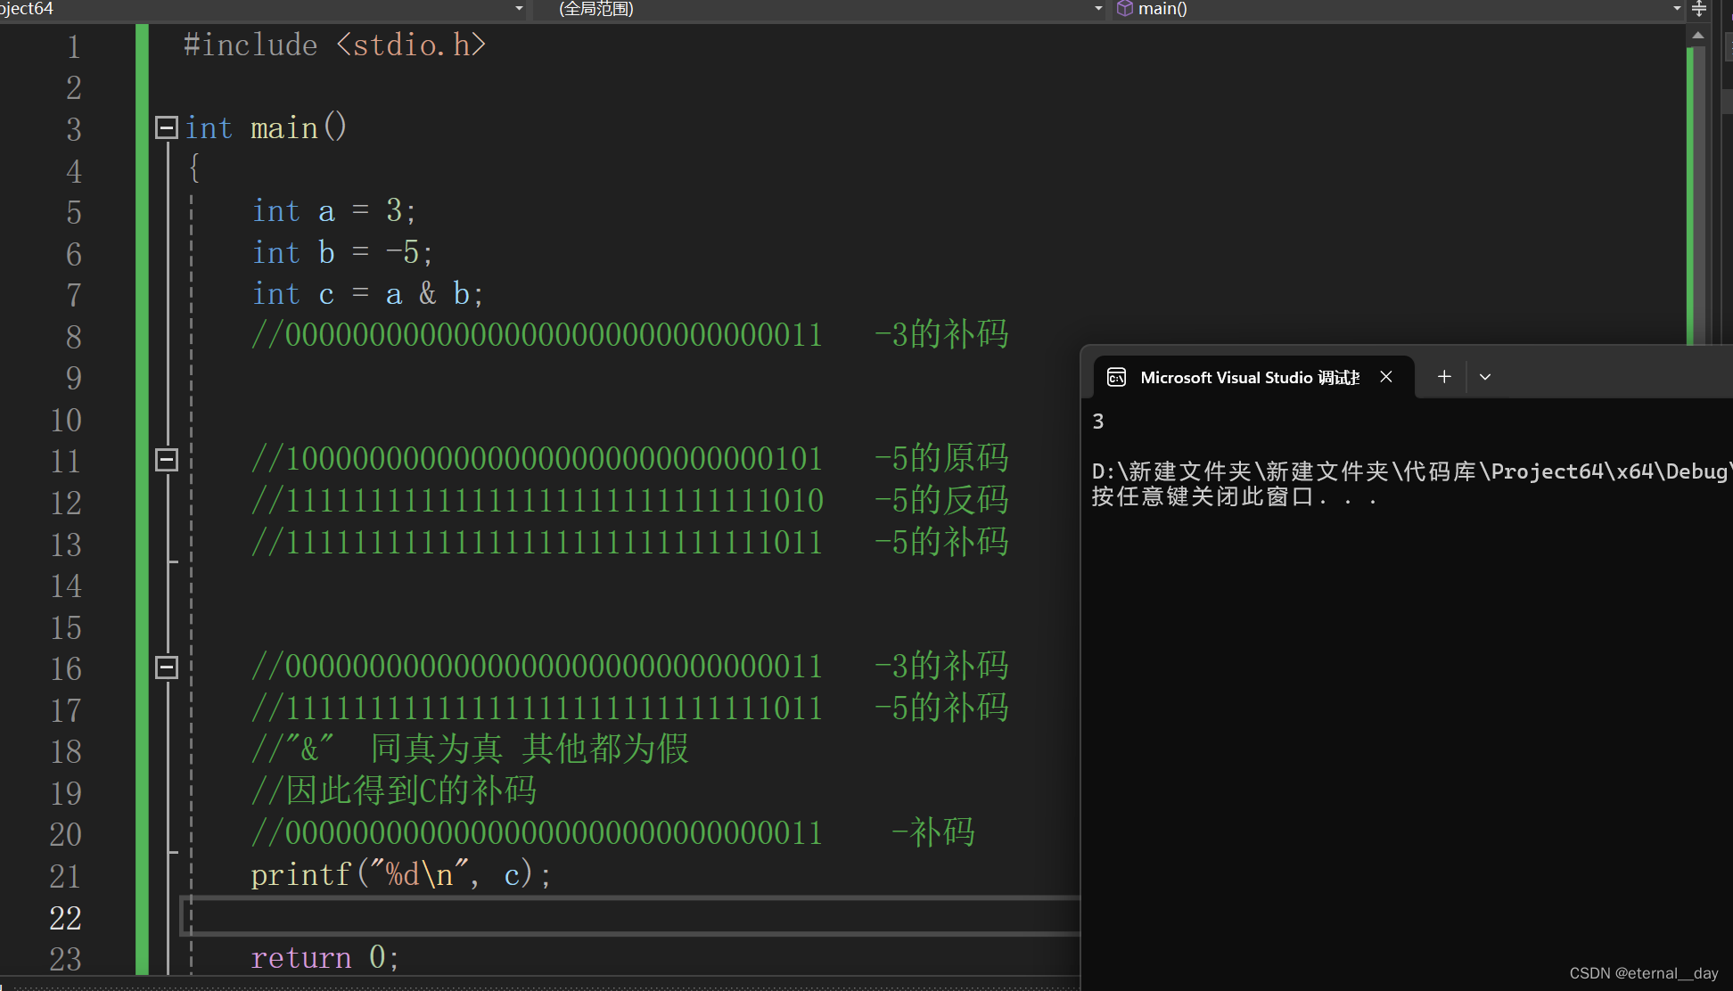Close the Visual Studio debug console tab
The width and height of the screenshot is (1733, 991).
pos(1386,377)
